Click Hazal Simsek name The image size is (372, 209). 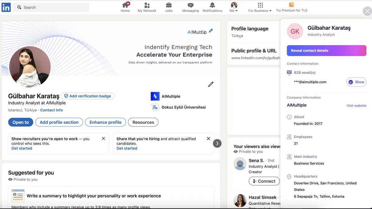coord(263,197)
